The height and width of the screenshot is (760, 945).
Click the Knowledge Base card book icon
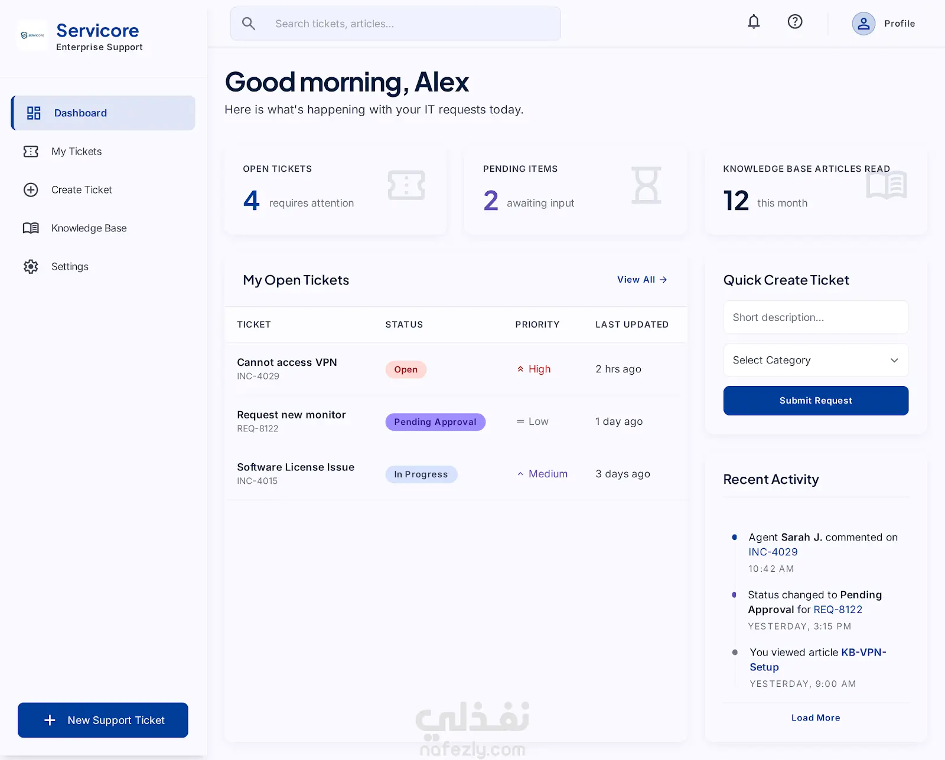tap(887, 185)
